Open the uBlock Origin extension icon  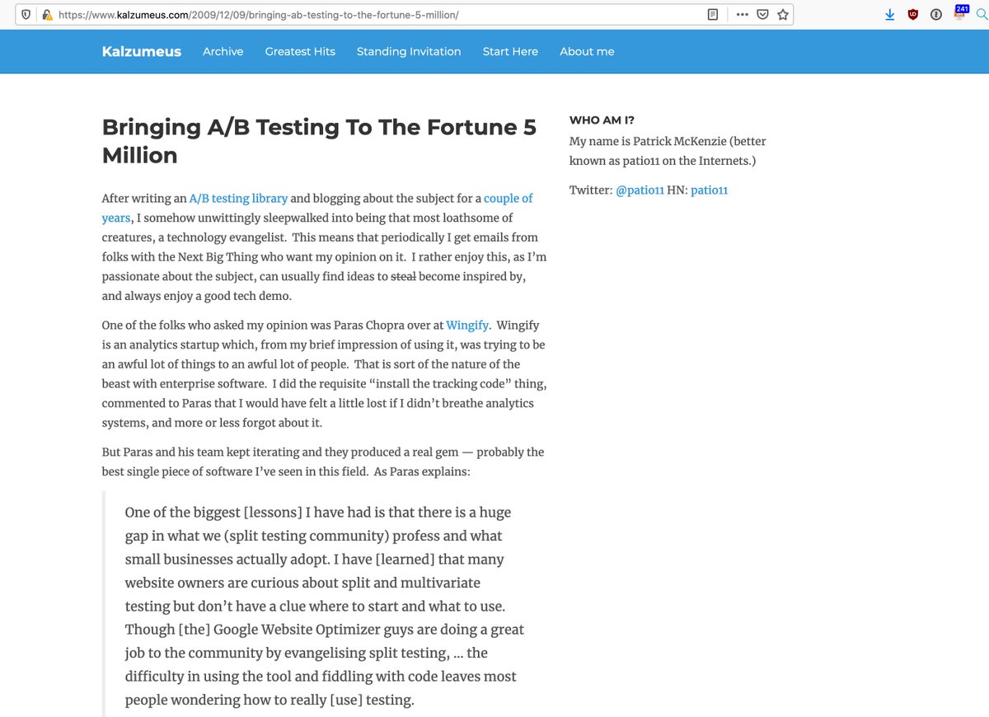913,15
